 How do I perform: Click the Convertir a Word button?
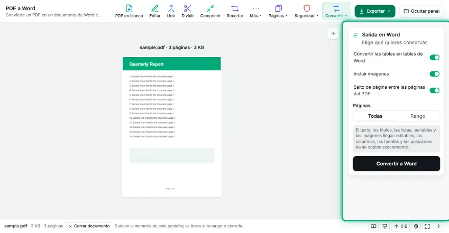(x=396, y=164)
